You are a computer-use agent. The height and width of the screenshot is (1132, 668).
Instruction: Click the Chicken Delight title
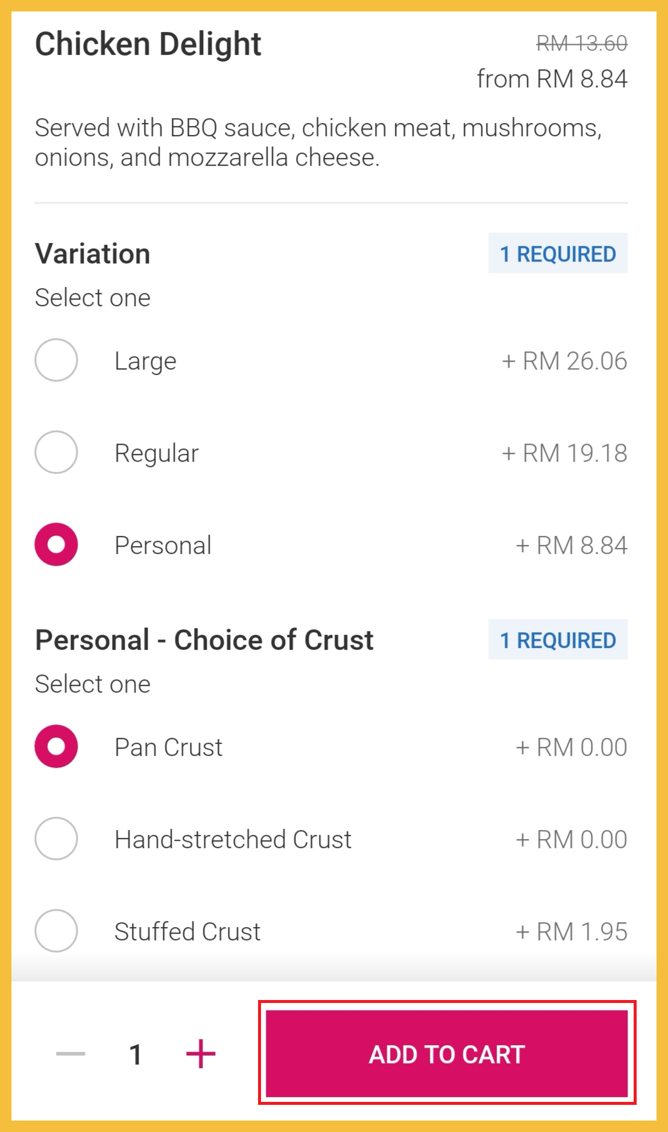click(148, 45)
